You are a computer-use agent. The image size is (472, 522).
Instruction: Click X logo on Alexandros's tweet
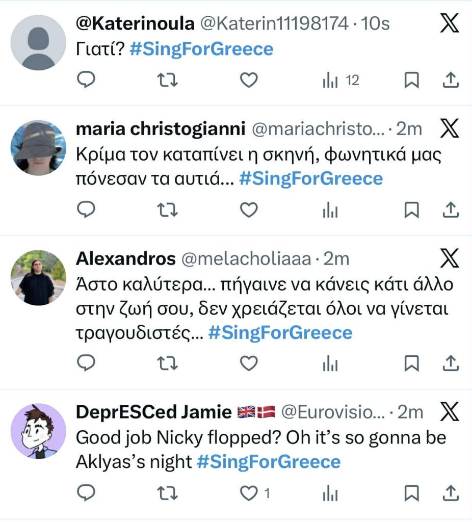coord(449,259)
